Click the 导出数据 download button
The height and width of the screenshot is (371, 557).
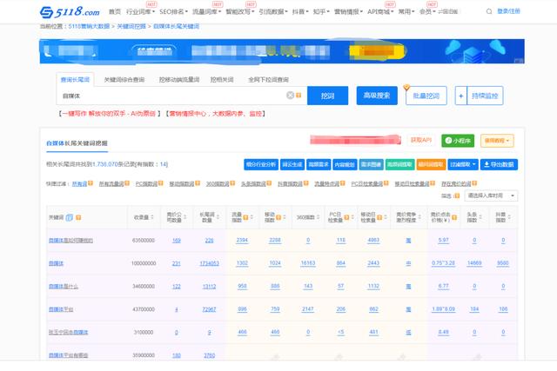coord(499,164)
